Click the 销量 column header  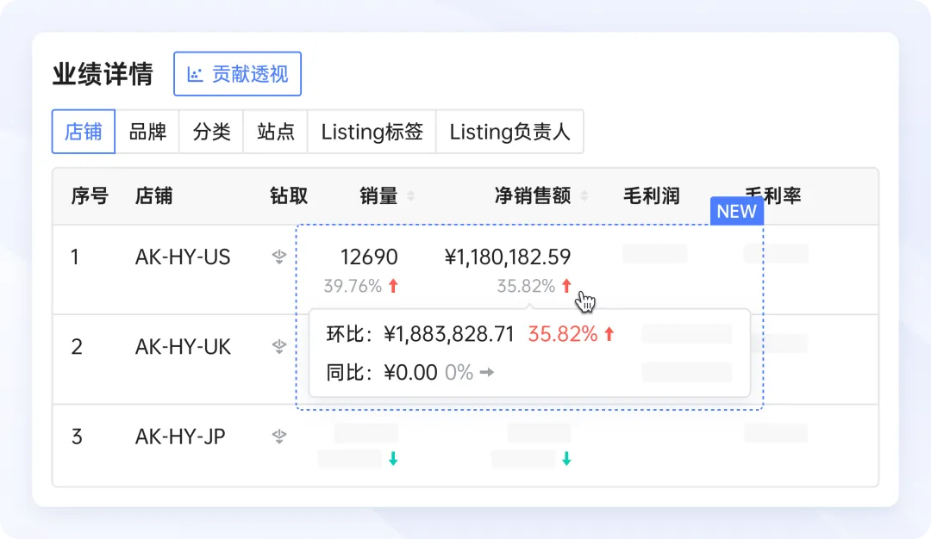tap(378, 195)
